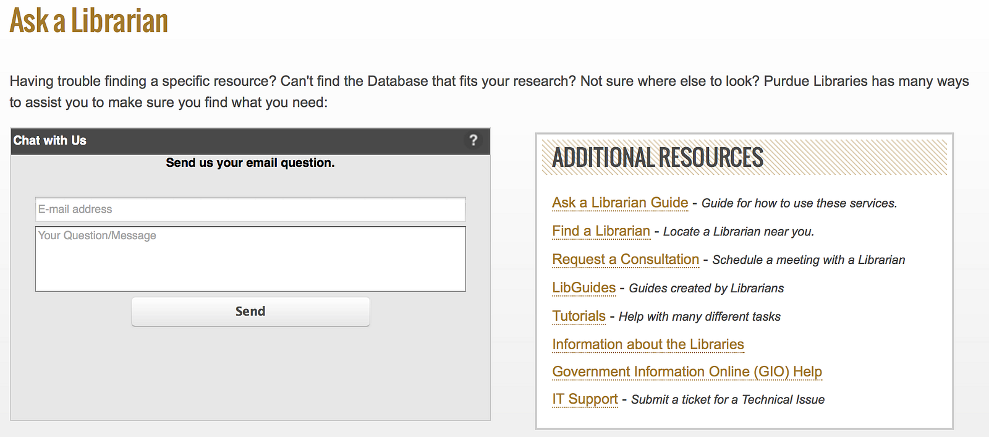
Task: Click the question mark help icon
Action: pos(473,140)
